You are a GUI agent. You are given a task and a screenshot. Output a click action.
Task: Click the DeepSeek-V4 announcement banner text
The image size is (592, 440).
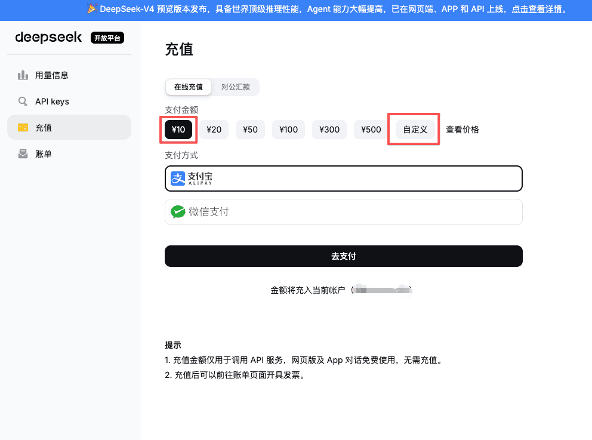[301, 9]
